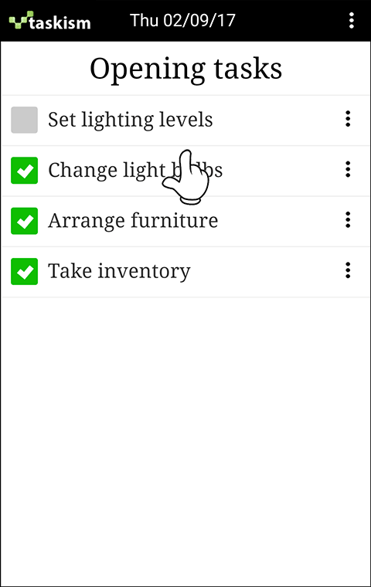Tap the empty area below the task list

point(185,442)
